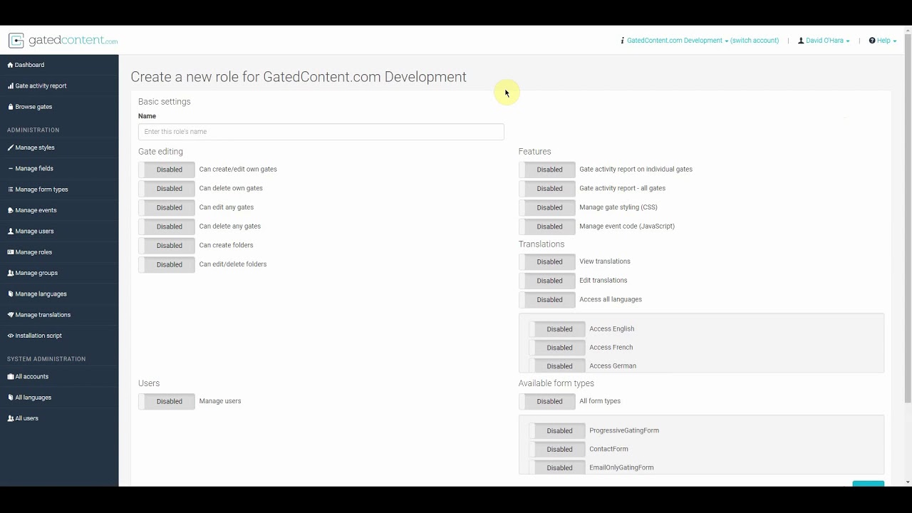The image size is (912, 513).
Task: Click the (switch account) link
Action: (x=755, y=41)
